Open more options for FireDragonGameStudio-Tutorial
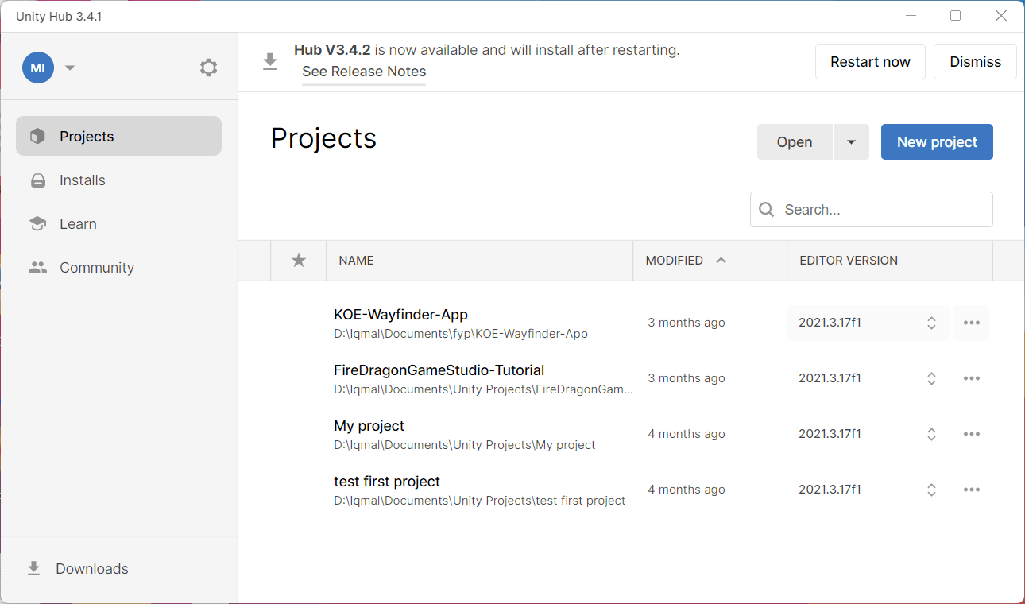Viewport: 1025px width, 604px height. pos(971,378)
